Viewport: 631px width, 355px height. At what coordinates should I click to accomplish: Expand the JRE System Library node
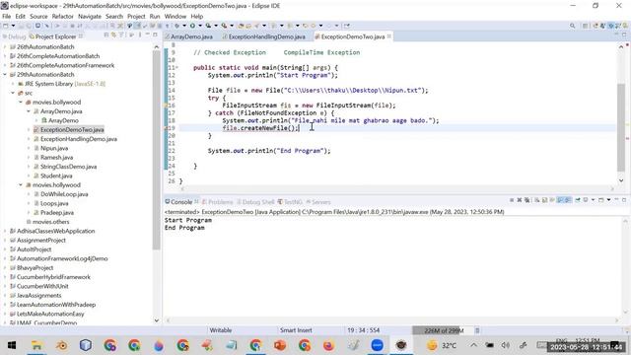coord(13,84)
